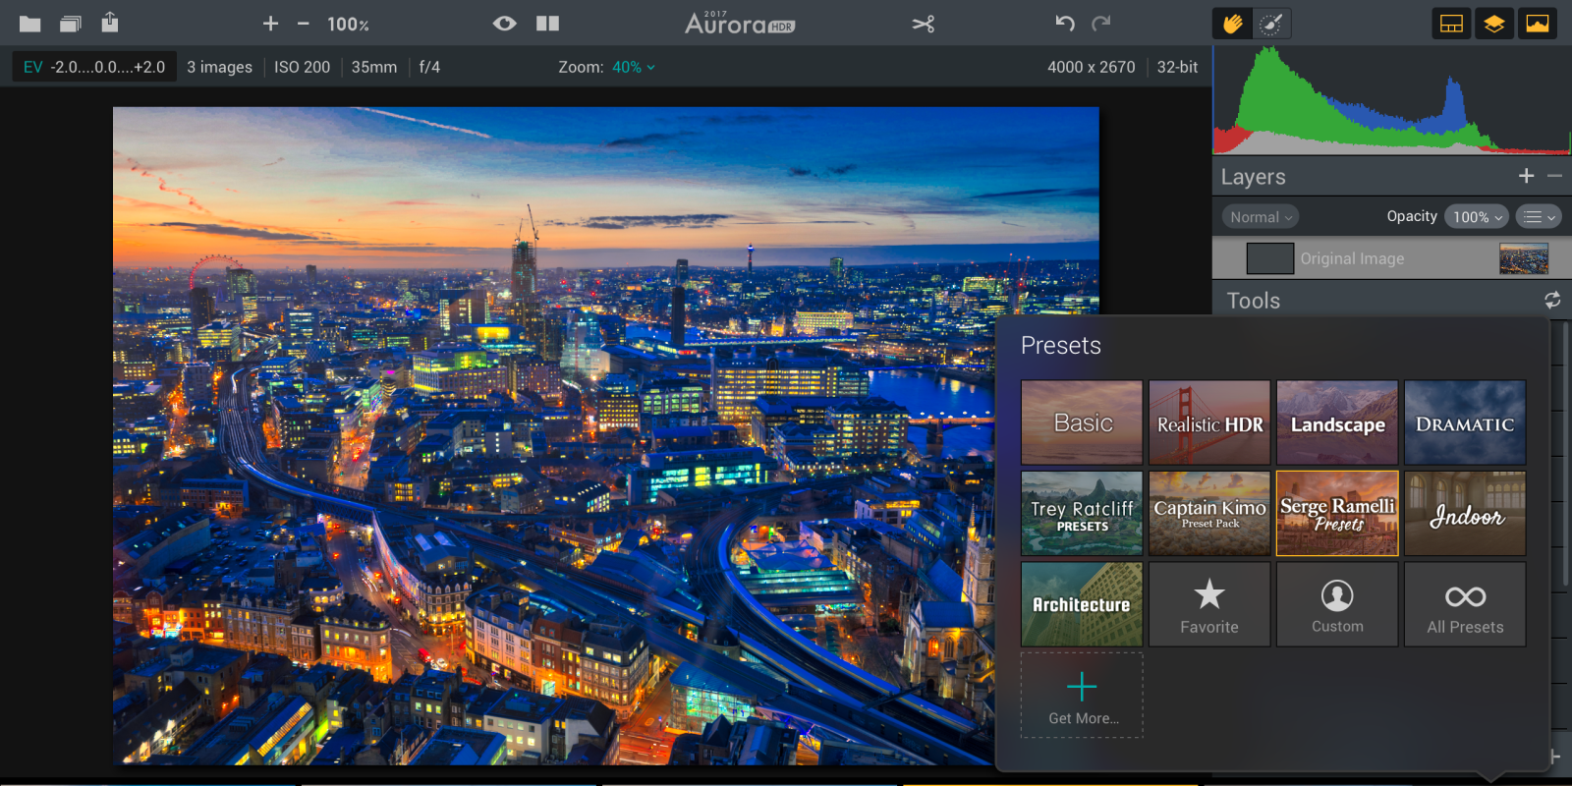Open the Normal blend mode dropdown
Viewport: 1572px width, 786px height.
tap(1261, 217)
